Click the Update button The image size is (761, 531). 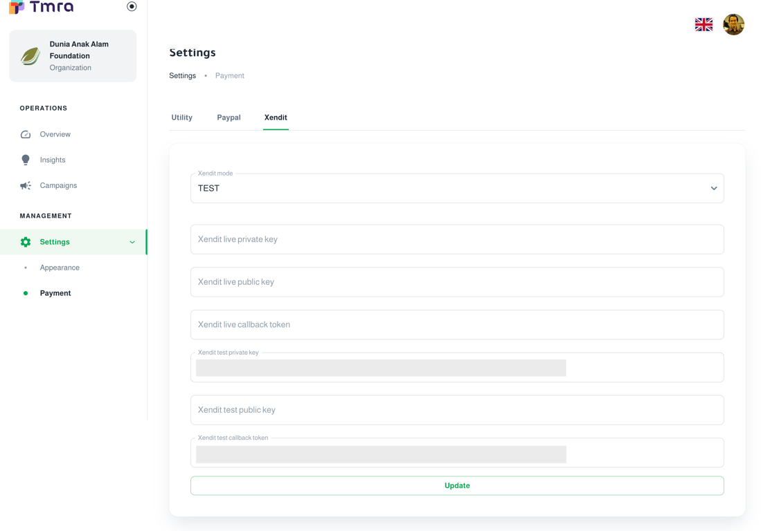[x=457, y=485]
